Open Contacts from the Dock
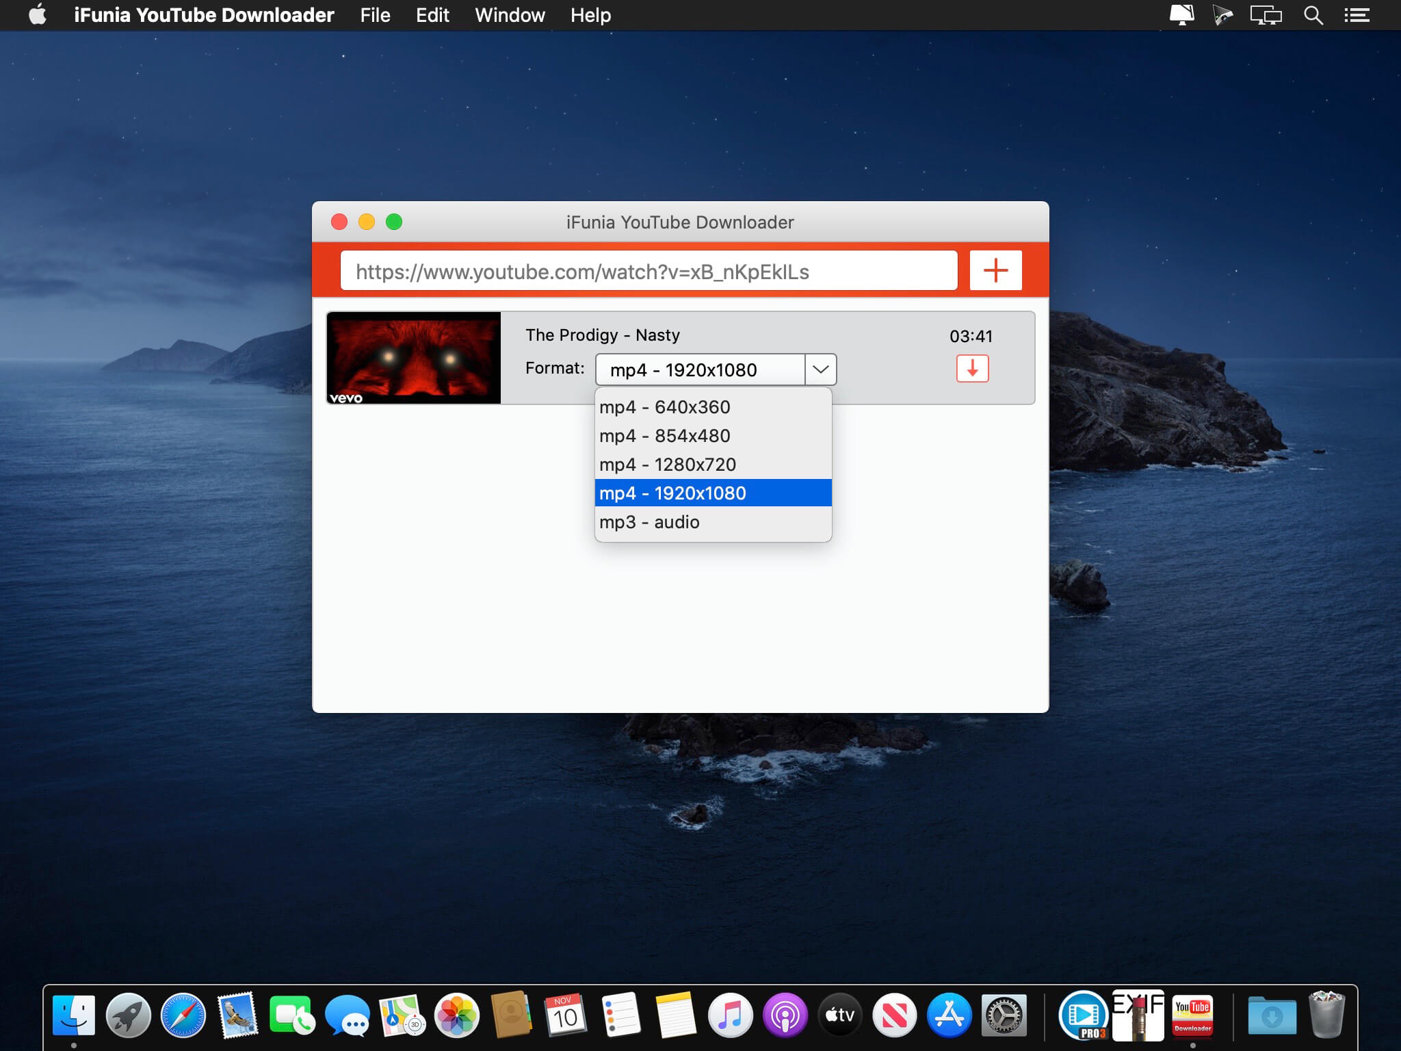This screenshot has width=1401, height=1051. coord(511,1015)
